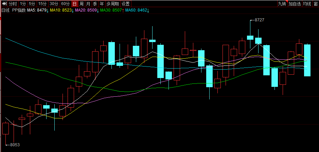Image resolution: width=319 pixels, height=152 pixels.
Task: Switch to 季 quarterly period
Action: point(95,3)
